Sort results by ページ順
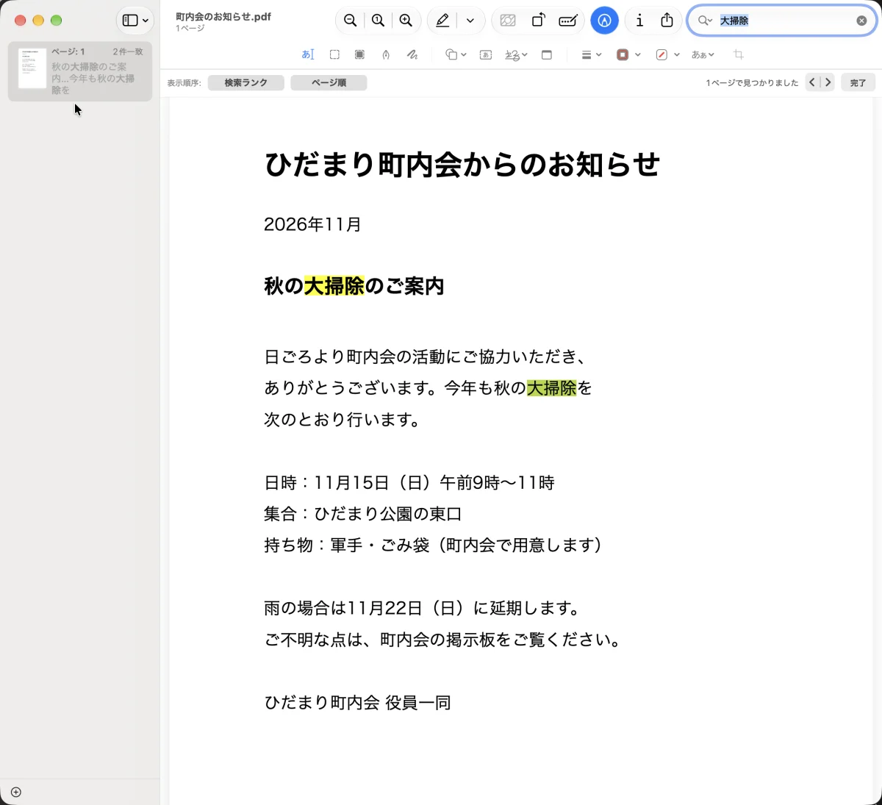The height and width of the screenshot is (805, 882). tap(329, 82)
